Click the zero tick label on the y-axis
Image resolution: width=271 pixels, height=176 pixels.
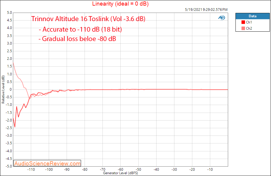(11, 89)
